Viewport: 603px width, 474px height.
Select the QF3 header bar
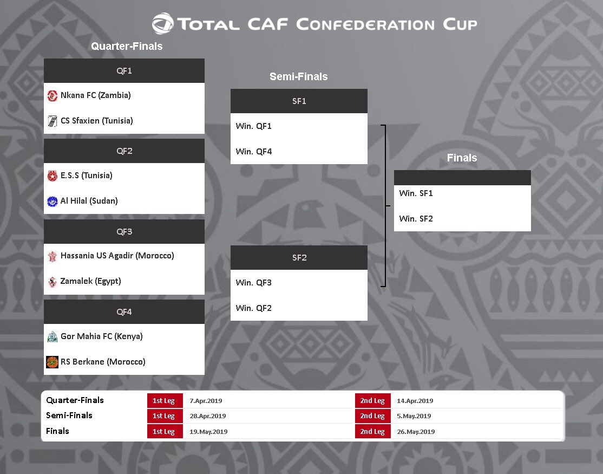(x=124, y=232)
